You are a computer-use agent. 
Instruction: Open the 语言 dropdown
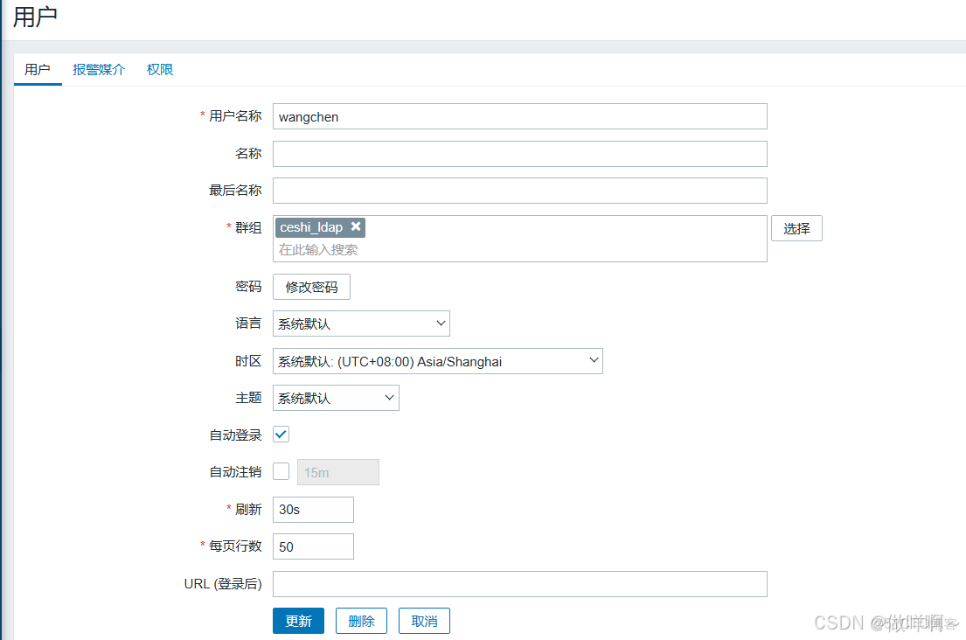tap(361, 323)
